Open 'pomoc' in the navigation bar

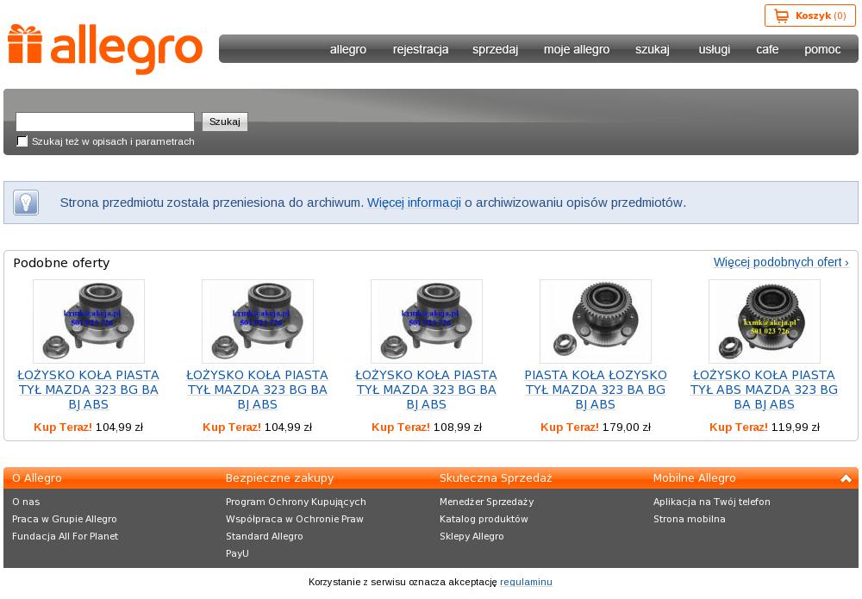pos(822,49)
